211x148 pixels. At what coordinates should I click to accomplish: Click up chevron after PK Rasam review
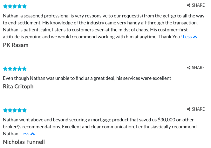point(195,37)
